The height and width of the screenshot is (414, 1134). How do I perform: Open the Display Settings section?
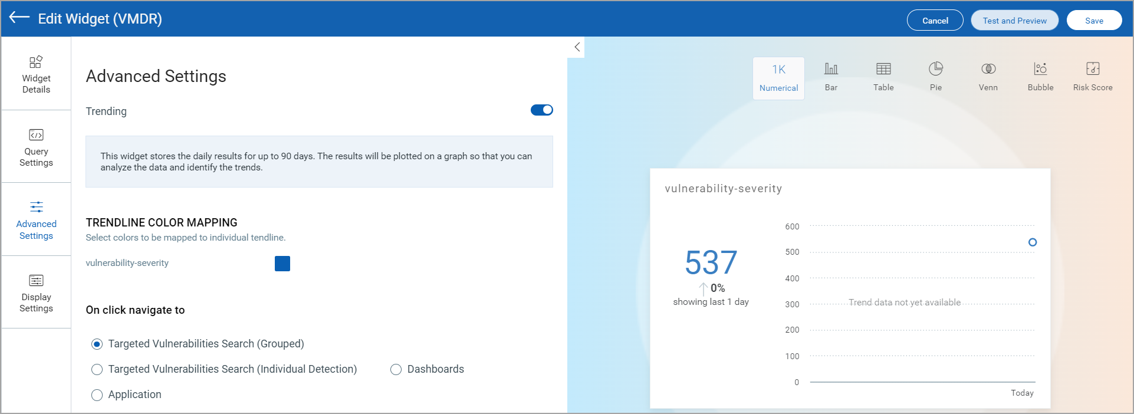36,293
